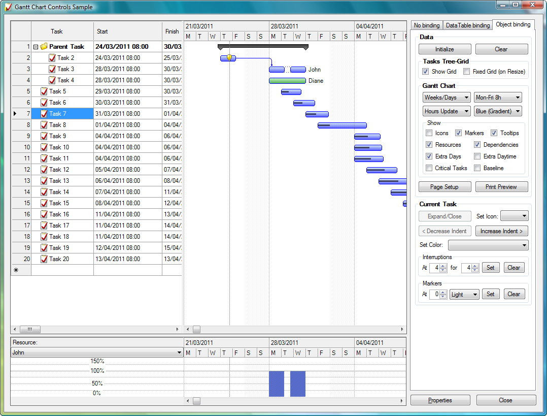Enable the Icons checkbox under Show
The height and width of the screenshot is (416, 547).
429,133
